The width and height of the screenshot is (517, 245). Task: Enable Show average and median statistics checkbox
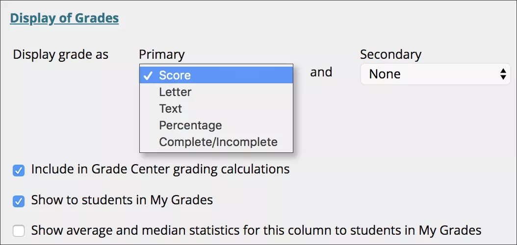(19, 231)
